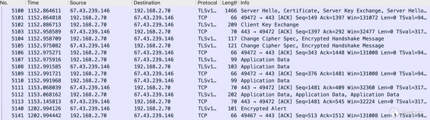Select the Encrypted Alert packet 5140
The image size is (430, 120).
click(x=263, y=109)
